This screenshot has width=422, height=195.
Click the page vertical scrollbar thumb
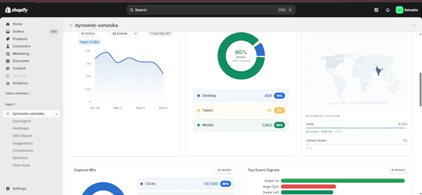click(x=420, y=90)
